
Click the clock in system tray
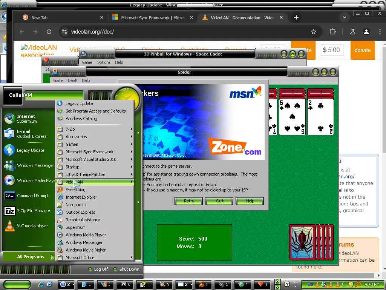[372, 284]
